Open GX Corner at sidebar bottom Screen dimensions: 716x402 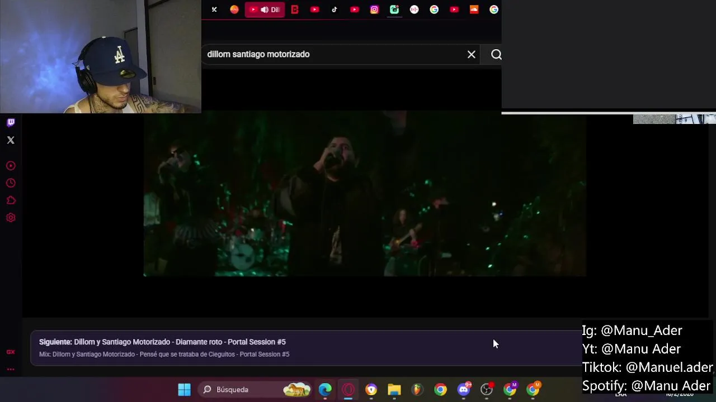click(11, 352)
